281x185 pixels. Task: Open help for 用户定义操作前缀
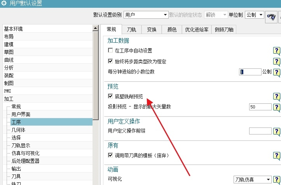[276, 132]
